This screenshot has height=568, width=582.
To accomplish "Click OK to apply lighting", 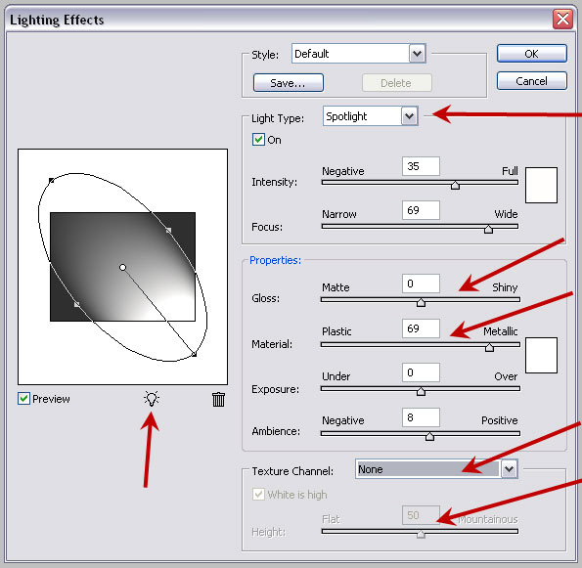I will (x=531, y=54).
